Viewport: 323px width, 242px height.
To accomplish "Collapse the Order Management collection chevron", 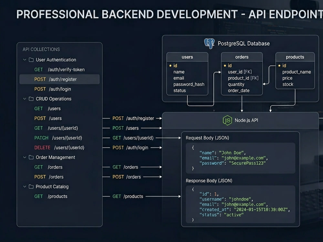I will tap(25, 157).
